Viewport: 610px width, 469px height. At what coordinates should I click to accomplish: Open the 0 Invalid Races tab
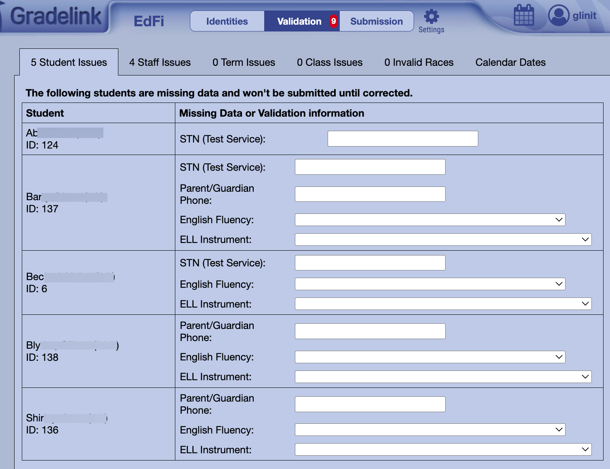pyautogui.click(x=419, y=62)
